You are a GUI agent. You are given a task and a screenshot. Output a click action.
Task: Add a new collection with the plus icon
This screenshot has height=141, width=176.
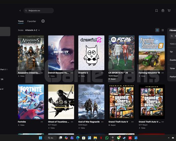pos(43,21)
